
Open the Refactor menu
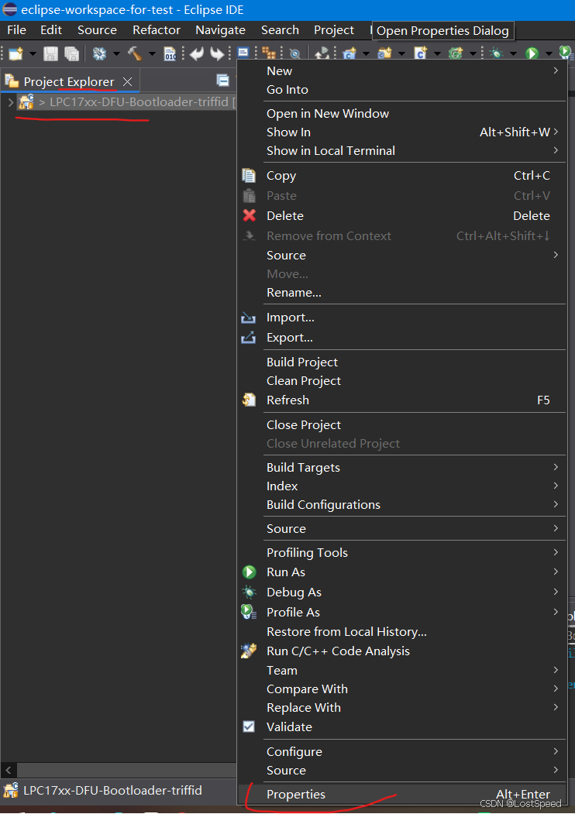157,30
